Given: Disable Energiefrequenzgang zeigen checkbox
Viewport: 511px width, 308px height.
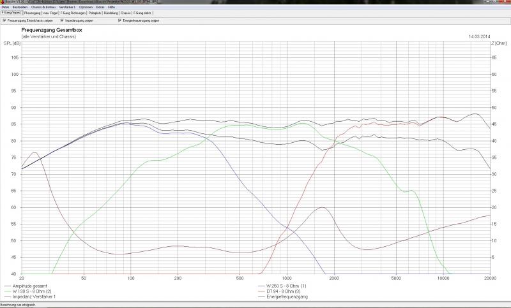Looking at the screenshot, I should tap(119, 20).
